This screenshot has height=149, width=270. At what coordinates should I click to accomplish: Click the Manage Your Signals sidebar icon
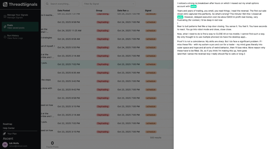(x=5, y=16)
